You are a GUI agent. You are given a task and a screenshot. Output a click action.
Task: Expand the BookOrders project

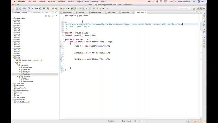(x=13, y=18)
